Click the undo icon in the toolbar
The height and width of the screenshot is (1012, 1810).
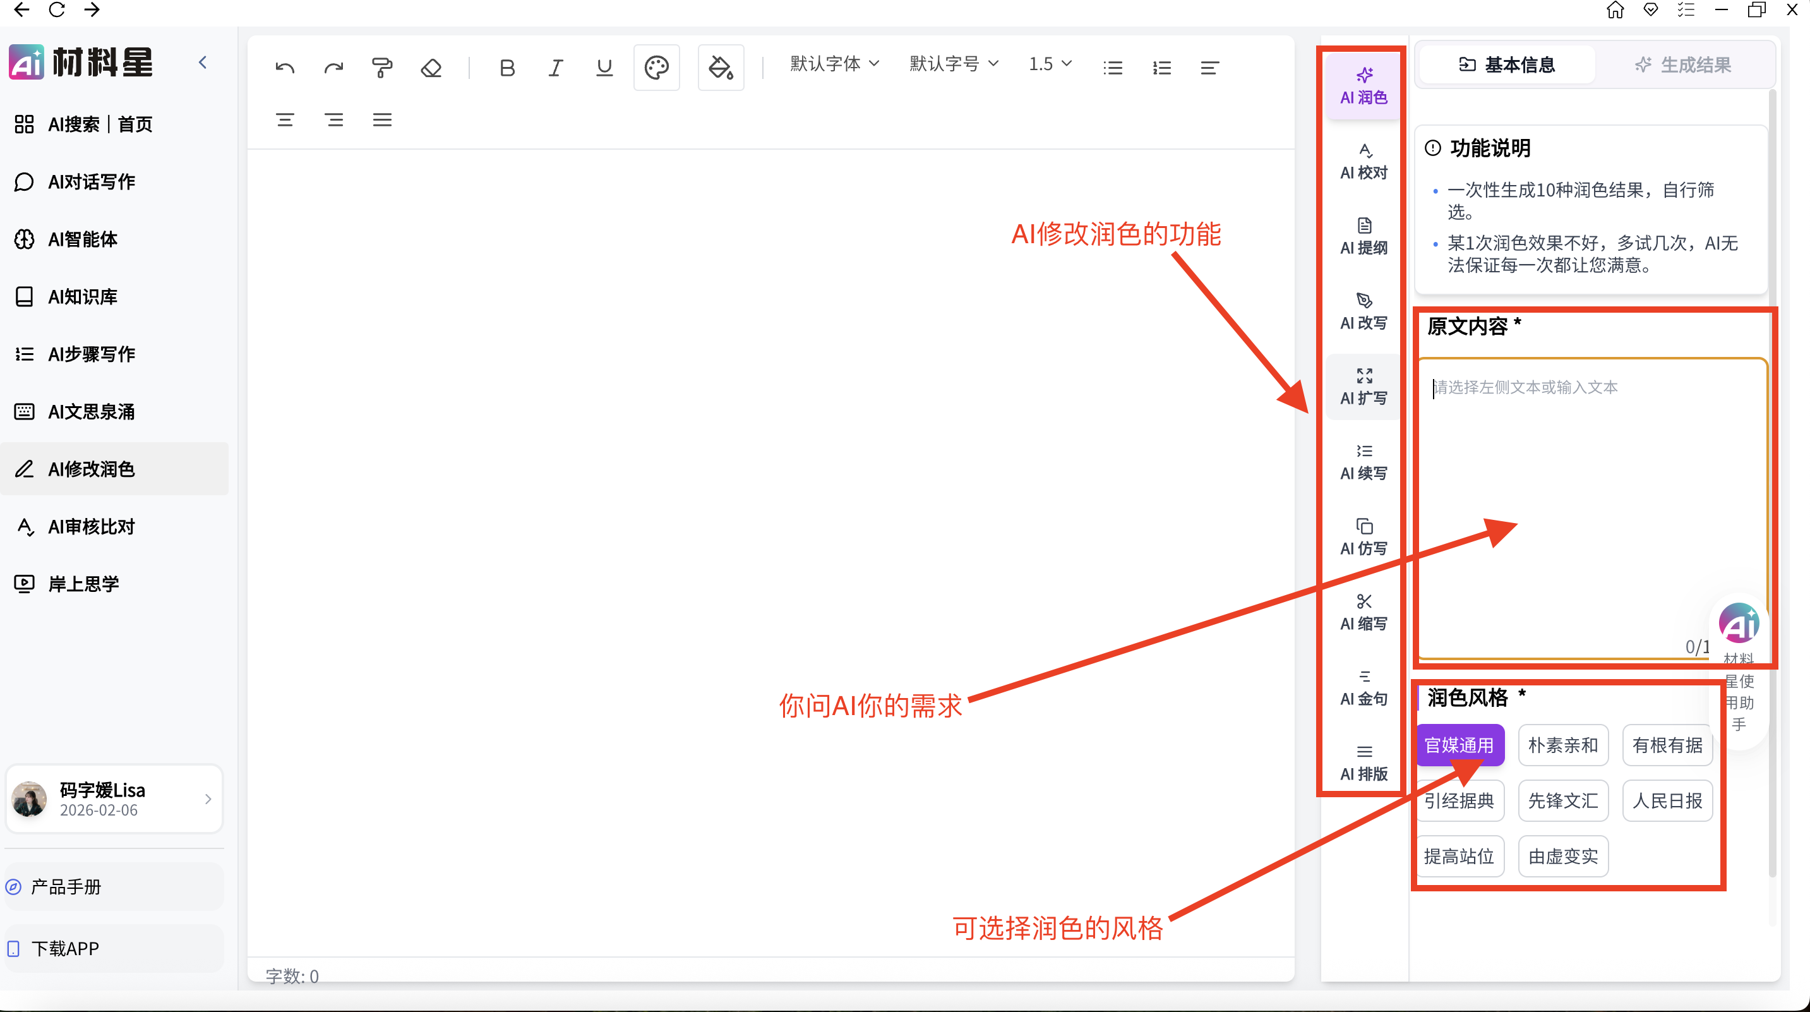[x=285, y=67]
